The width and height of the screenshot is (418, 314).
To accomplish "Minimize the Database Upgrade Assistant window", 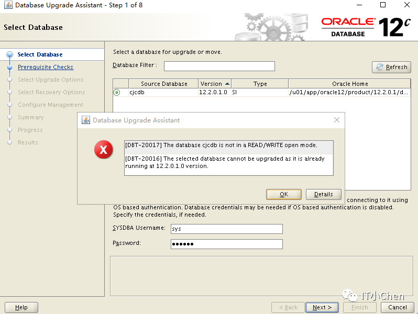I will coord(359,5).
